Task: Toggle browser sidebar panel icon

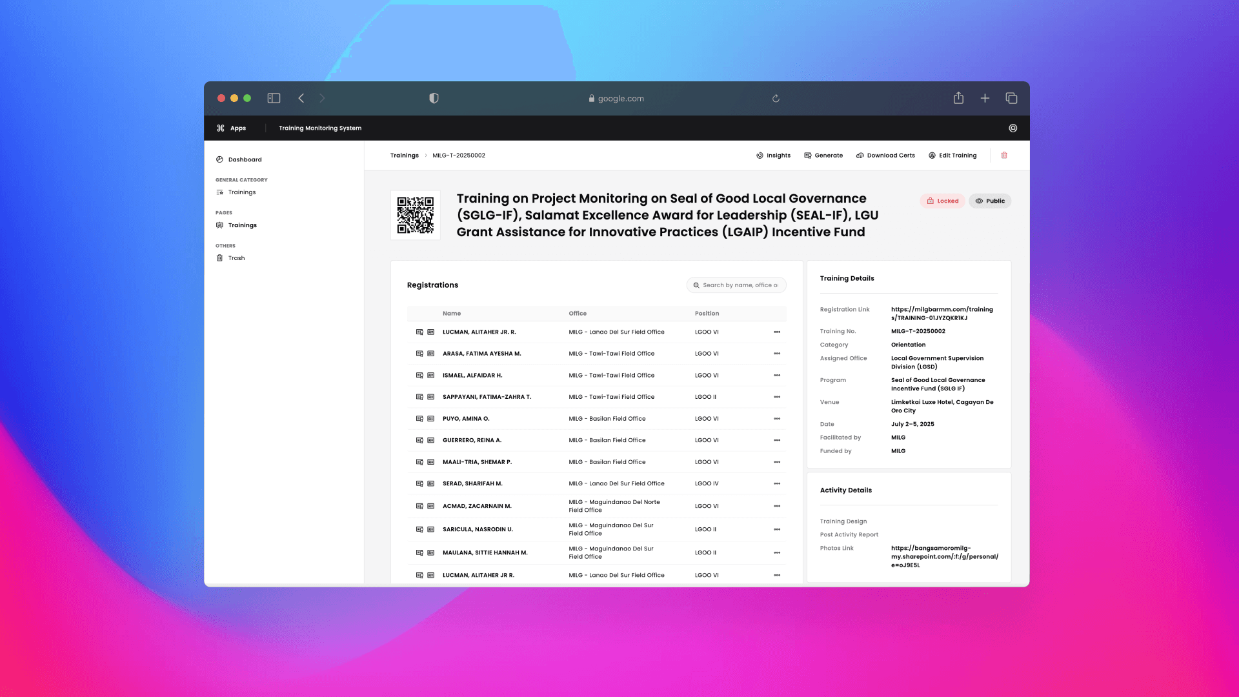Action: click(274, 98)
